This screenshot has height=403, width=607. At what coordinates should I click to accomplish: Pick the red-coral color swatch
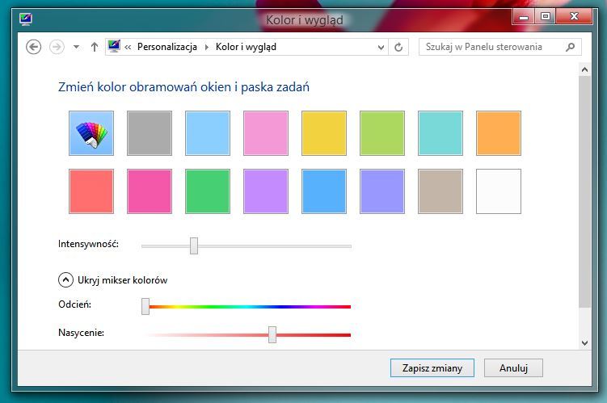pyautogui.click(x=91, y=191)
